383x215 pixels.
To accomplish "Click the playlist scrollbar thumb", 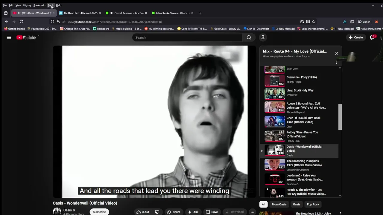I will (340, 117).
